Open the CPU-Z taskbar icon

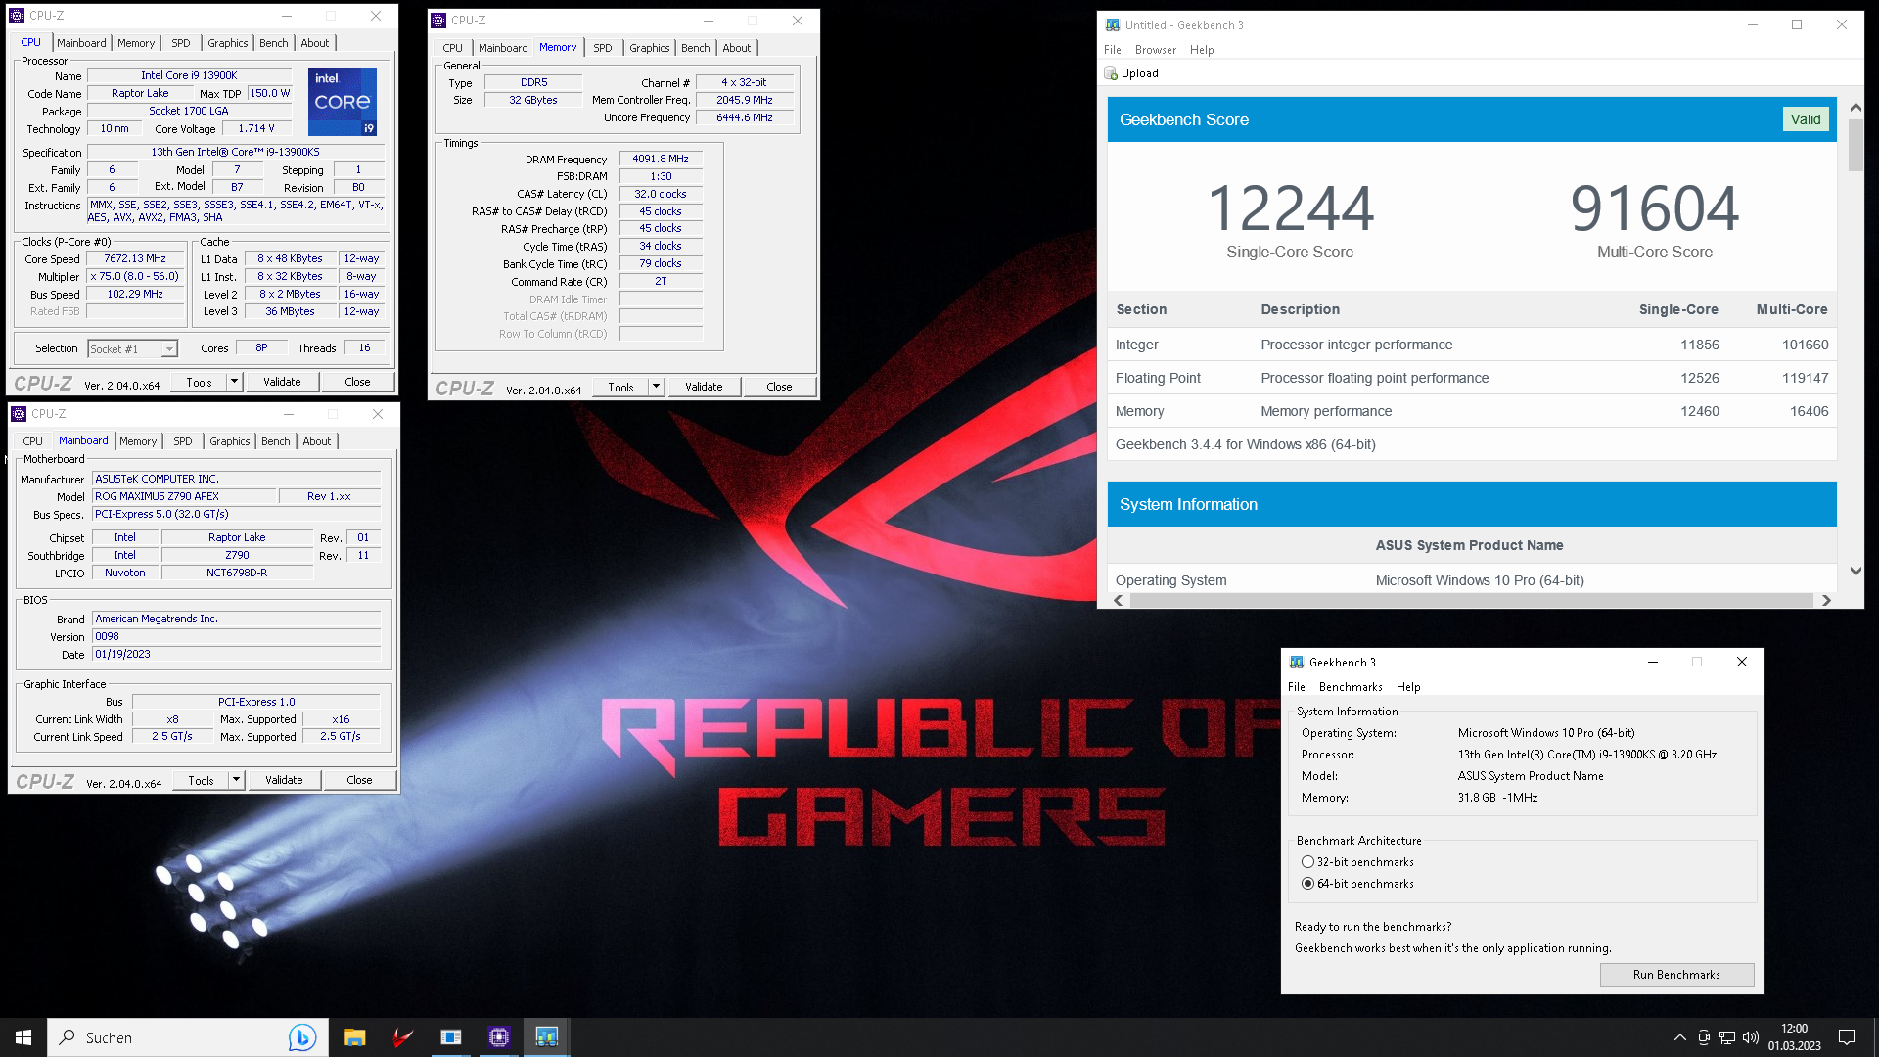point(498,1037)
